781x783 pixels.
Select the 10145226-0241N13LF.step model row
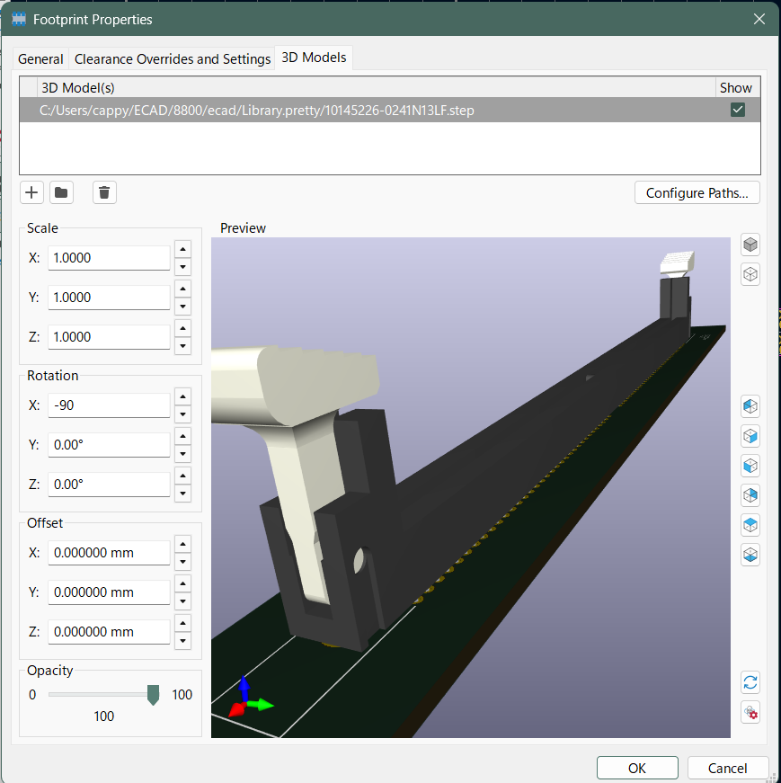pyautogui.click(x=359, y=110)
